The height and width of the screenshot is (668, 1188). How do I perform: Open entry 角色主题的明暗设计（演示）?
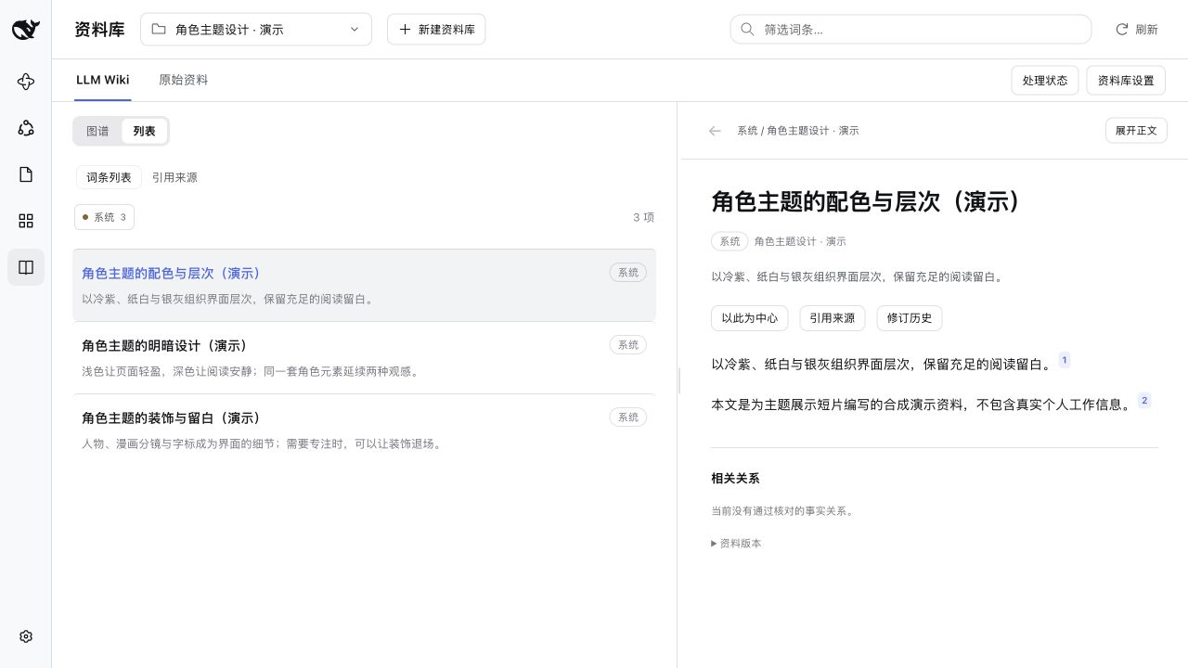[364, 358]
